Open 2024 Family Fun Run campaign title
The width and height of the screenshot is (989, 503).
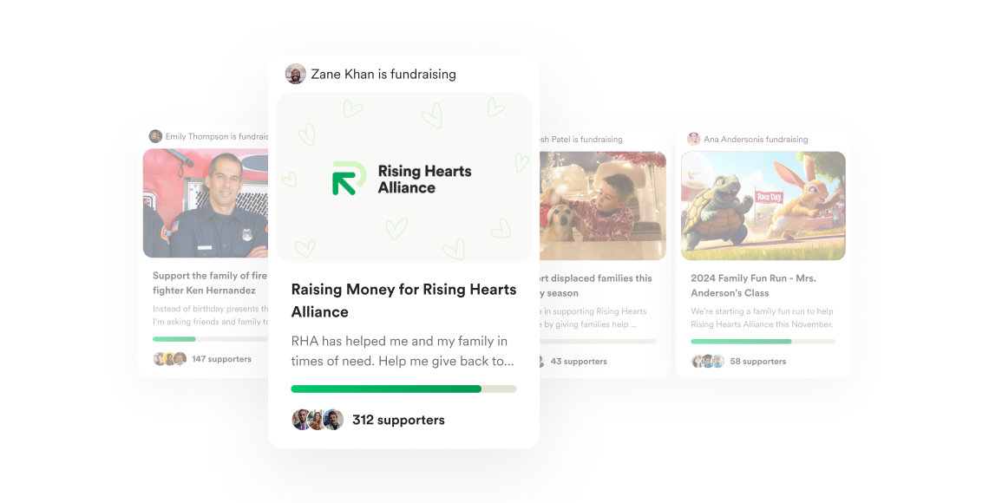pos(753,285)
